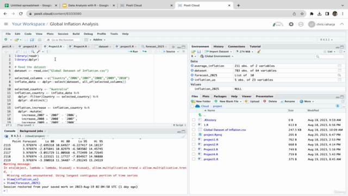
Task: Click the broom clear environment icon
Action: (x=259, y=52)
